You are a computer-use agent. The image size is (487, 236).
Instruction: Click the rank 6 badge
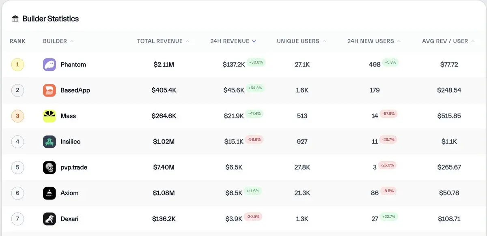[x=17, y=193]
